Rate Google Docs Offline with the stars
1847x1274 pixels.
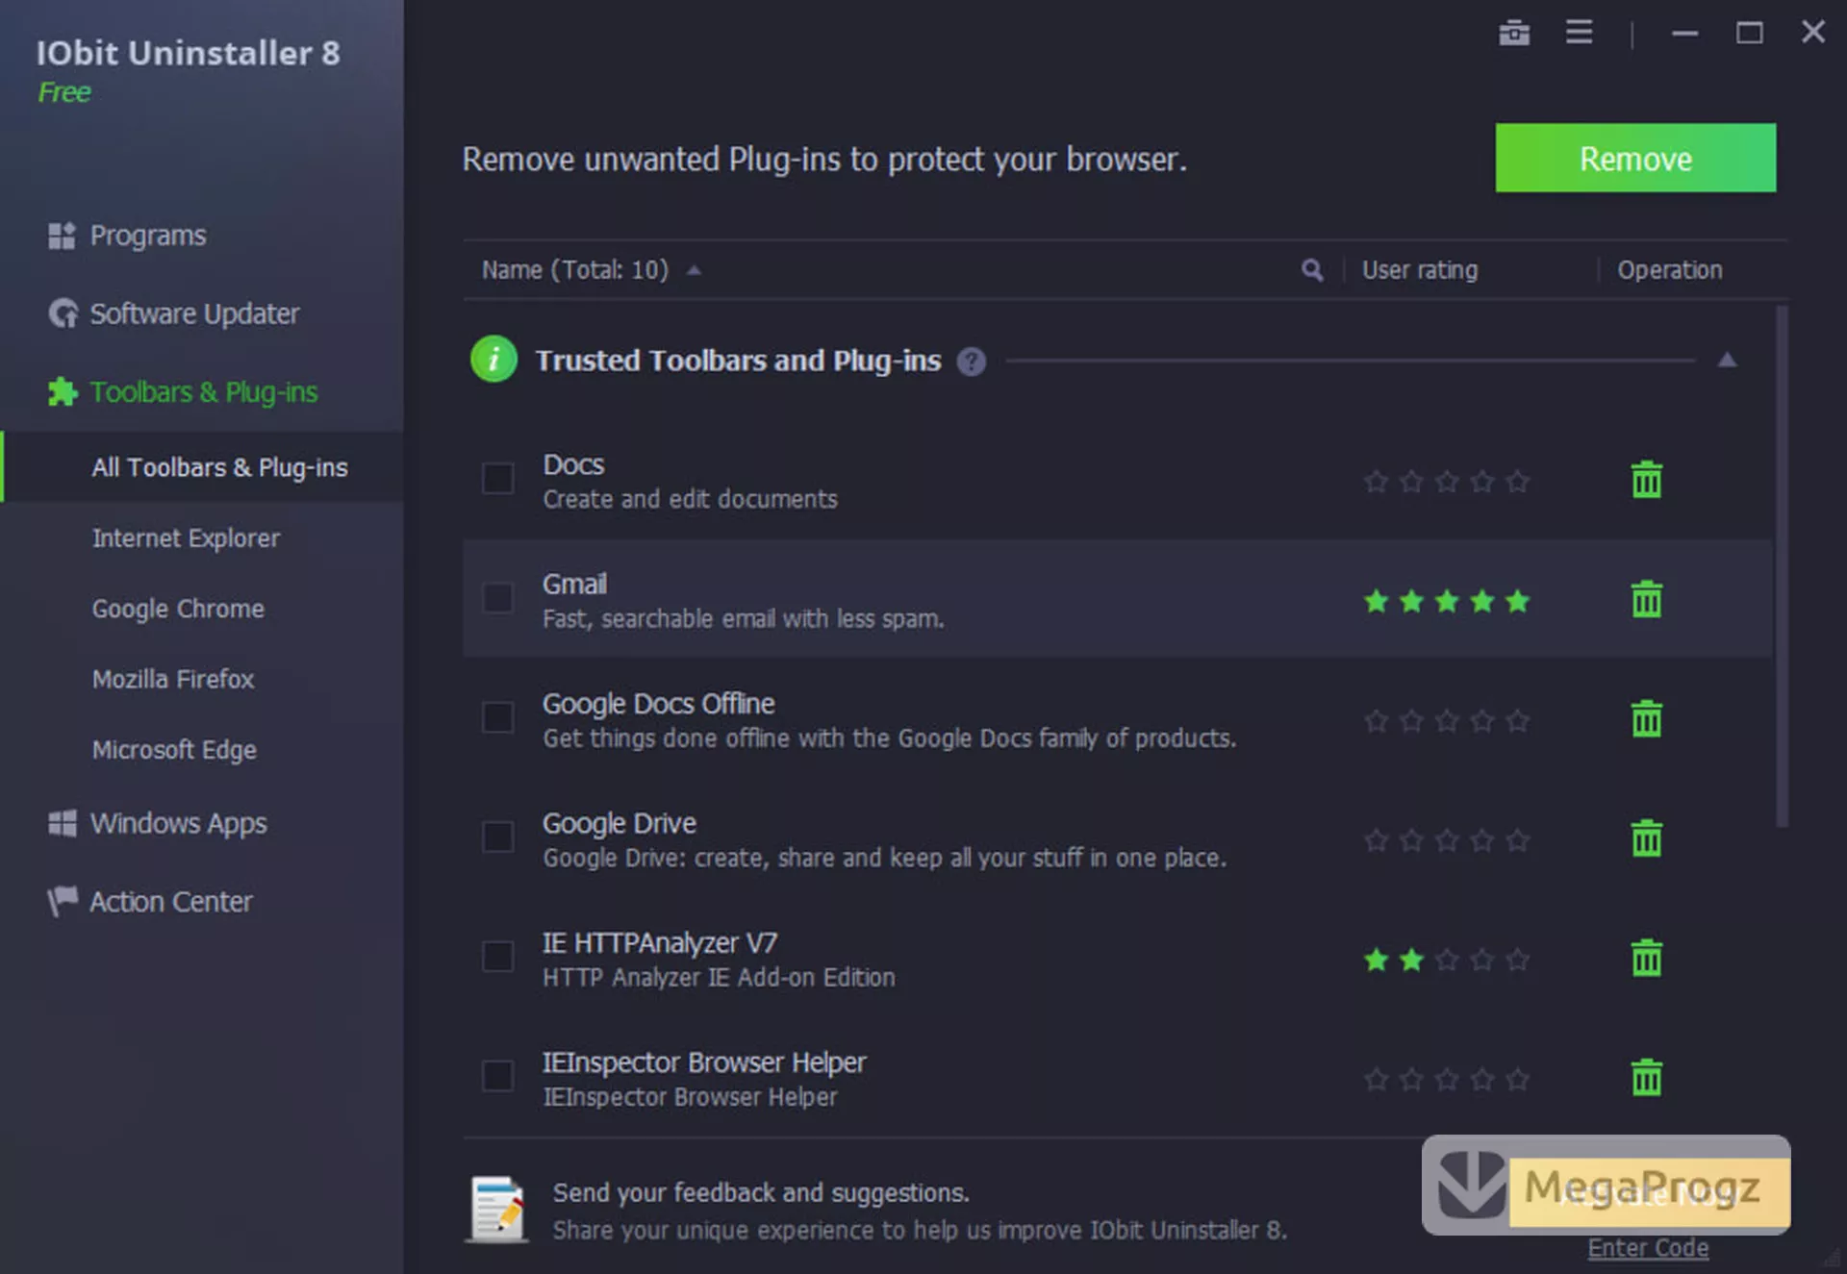point(1446,720)
